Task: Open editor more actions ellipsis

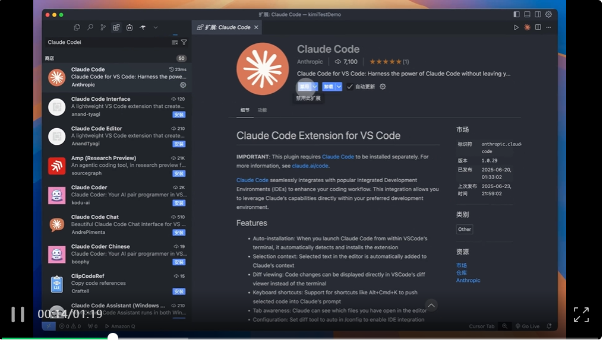Action: [549, 27]
